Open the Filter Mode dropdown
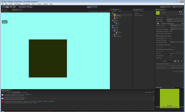 click(175, 19)
